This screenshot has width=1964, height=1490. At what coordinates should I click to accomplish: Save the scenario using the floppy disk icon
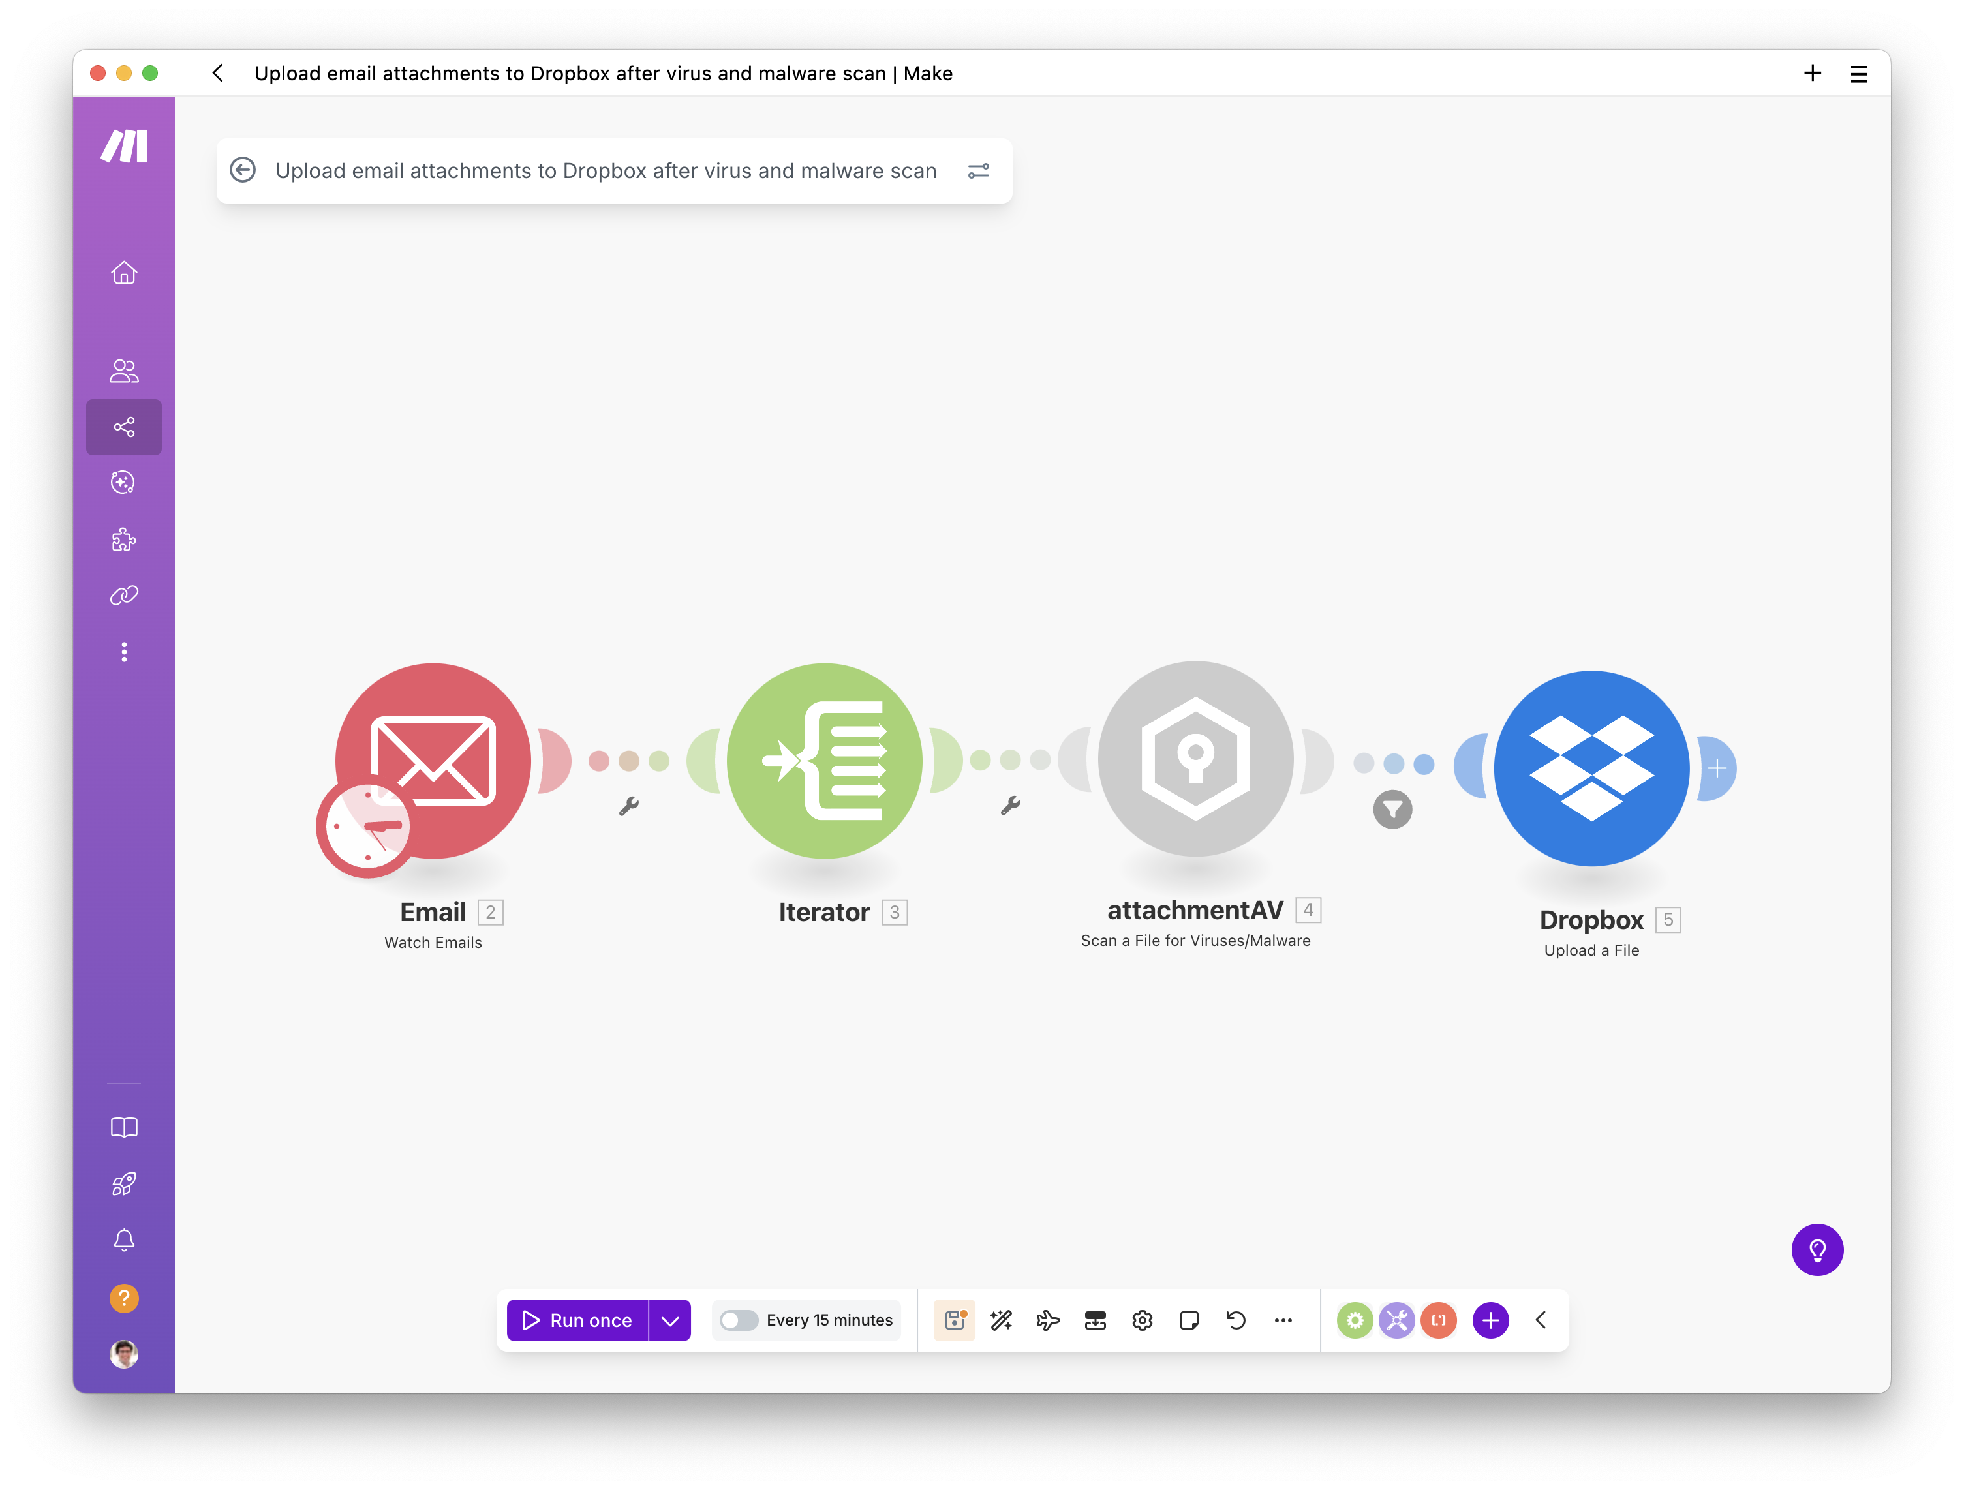955,1320
